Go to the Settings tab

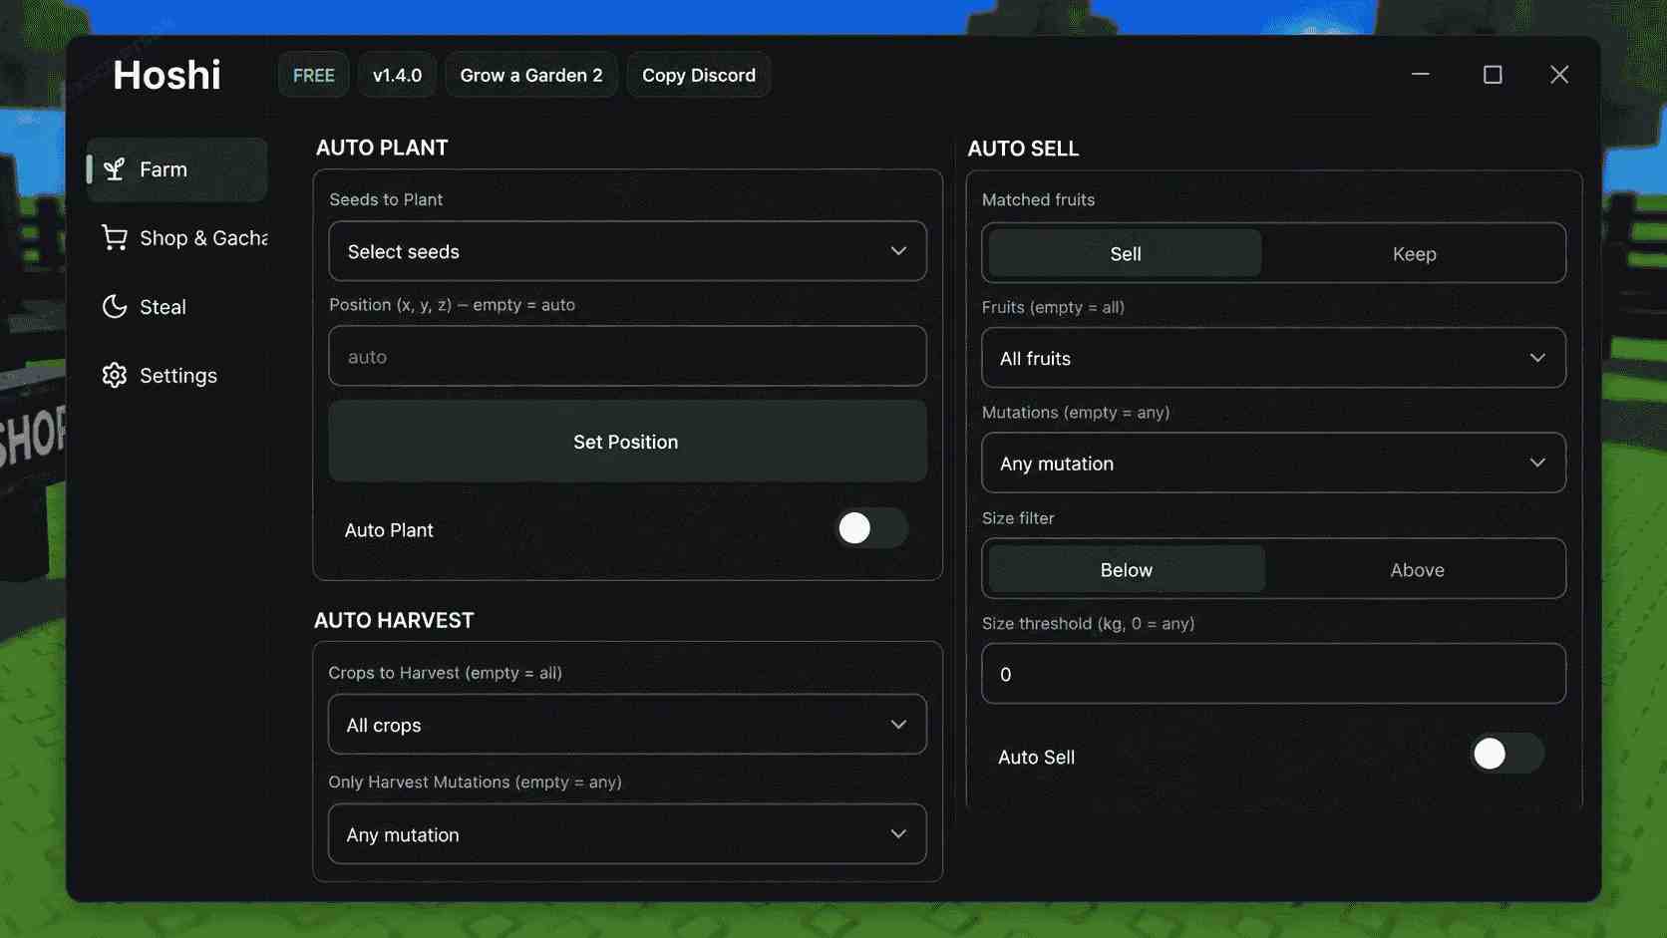click(x=176, y=375)
